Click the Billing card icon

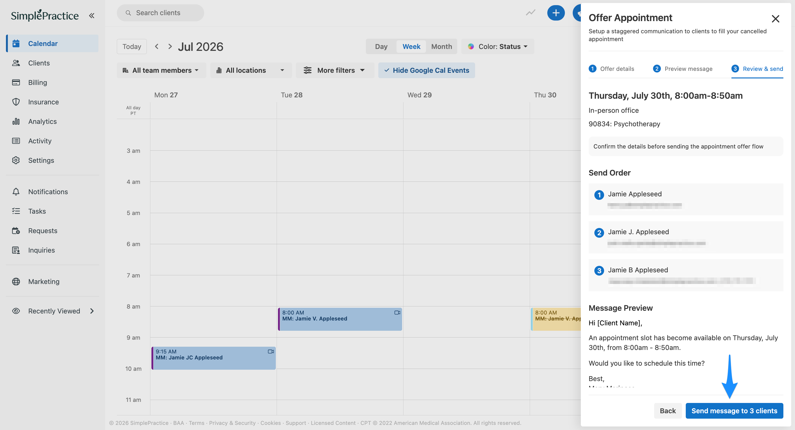[16, 82]
